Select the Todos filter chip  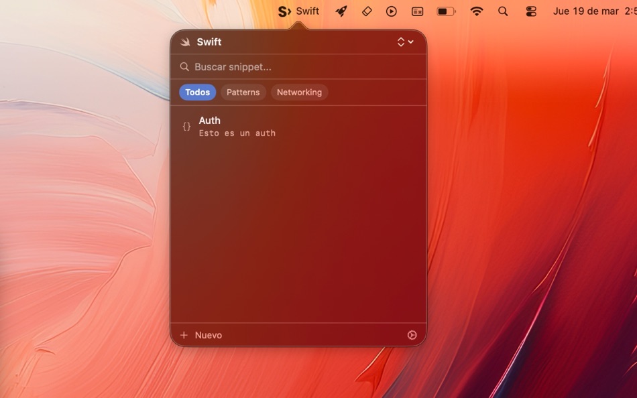point(197,92)
